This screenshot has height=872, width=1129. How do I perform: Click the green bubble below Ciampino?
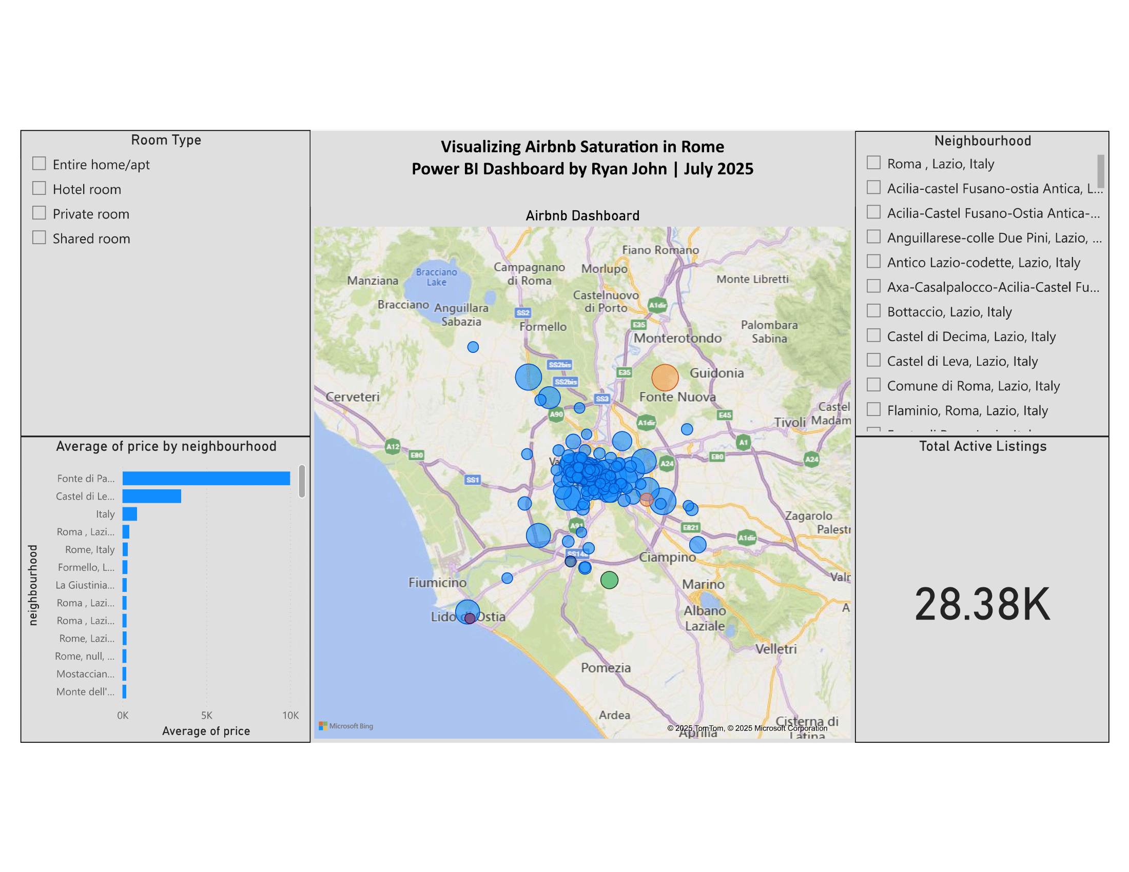pos(610,580)
